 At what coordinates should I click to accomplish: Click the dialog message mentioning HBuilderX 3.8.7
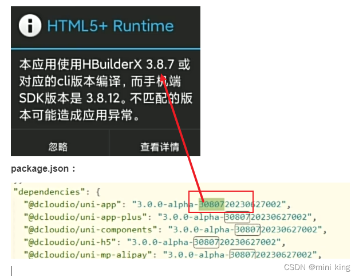tap(105, 89)
